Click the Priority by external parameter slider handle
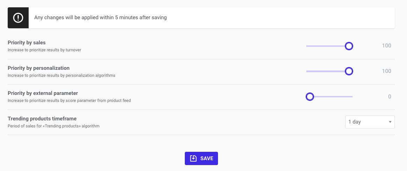 [x=310, y=97]
